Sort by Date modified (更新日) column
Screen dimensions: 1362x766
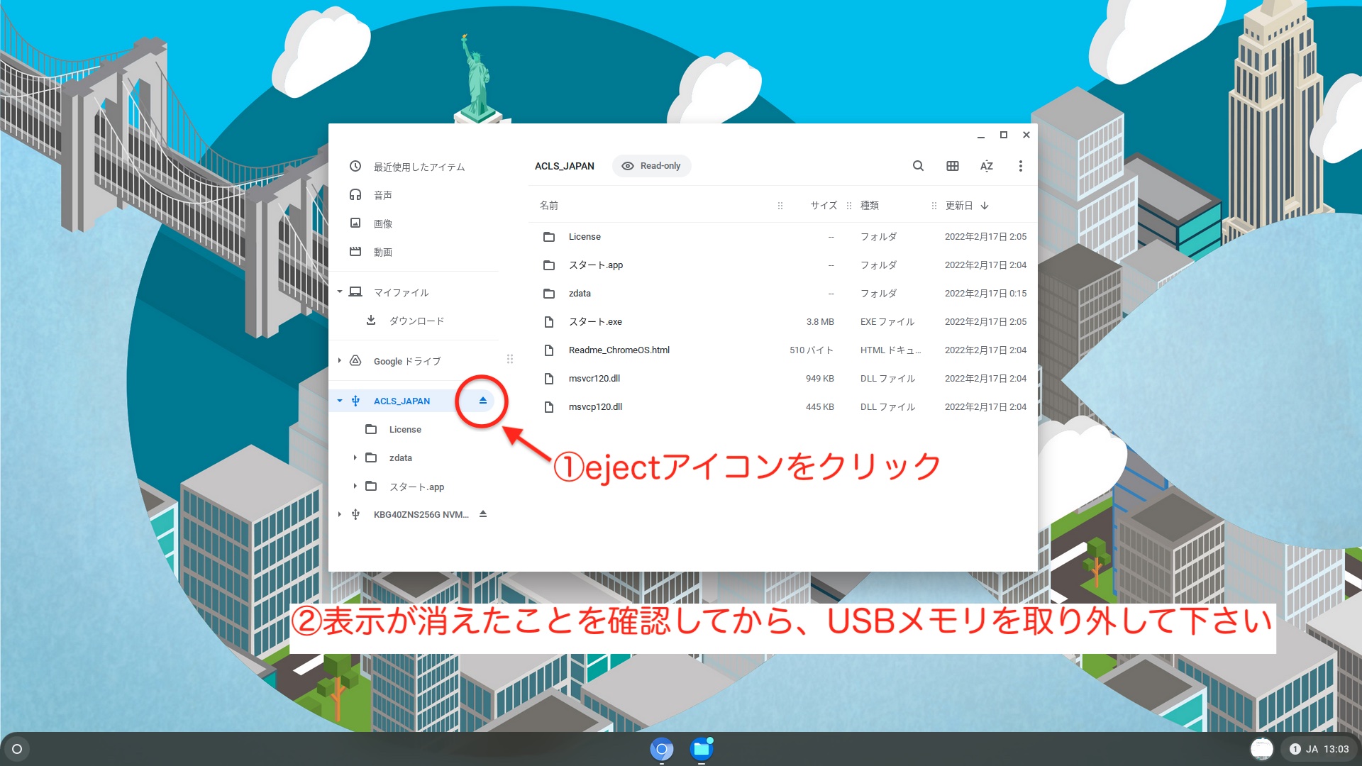959,206
